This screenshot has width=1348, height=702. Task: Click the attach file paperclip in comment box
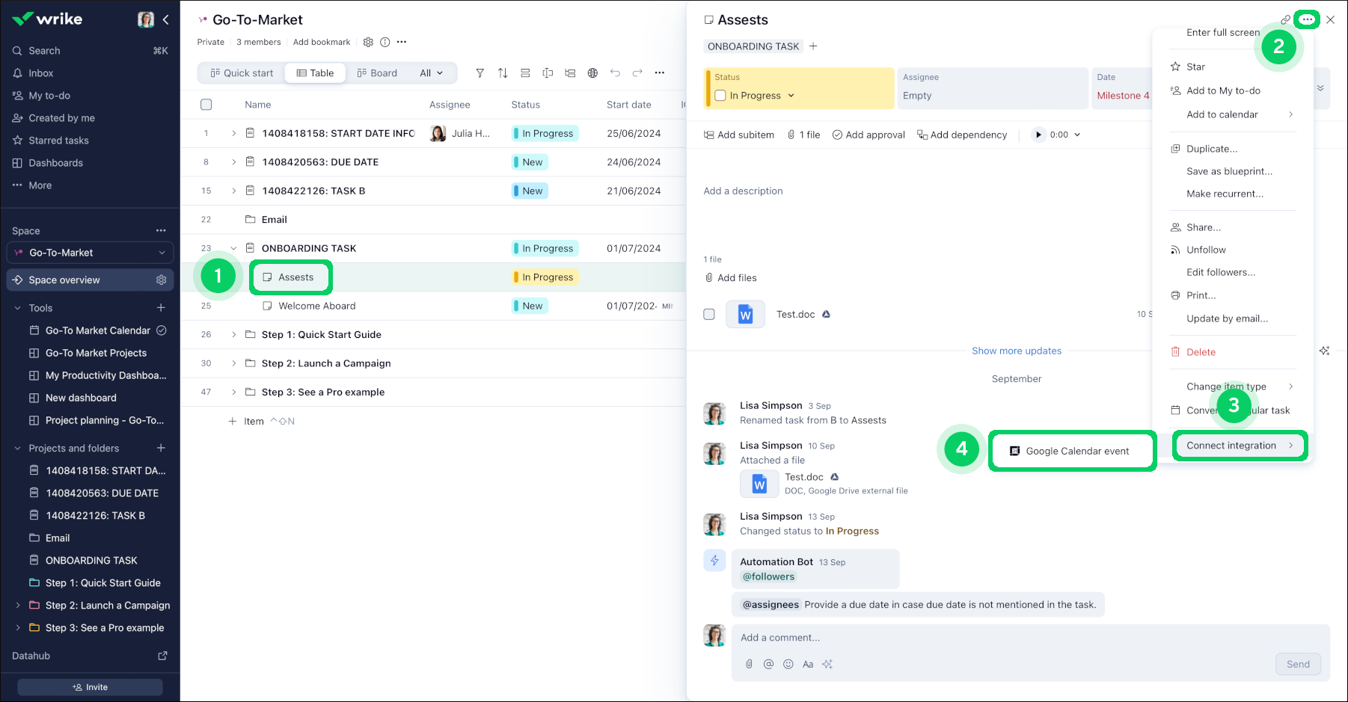(x=749, y=664)
